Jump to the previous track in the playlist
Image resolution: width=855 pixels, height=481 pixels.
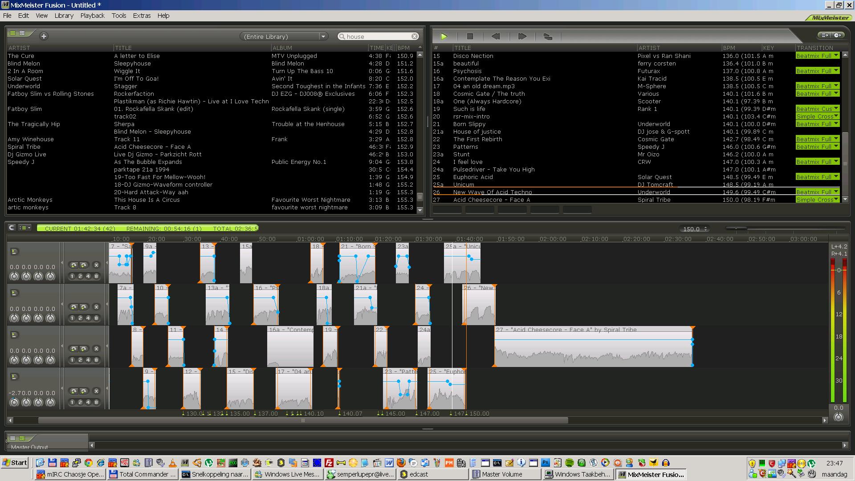496,37
